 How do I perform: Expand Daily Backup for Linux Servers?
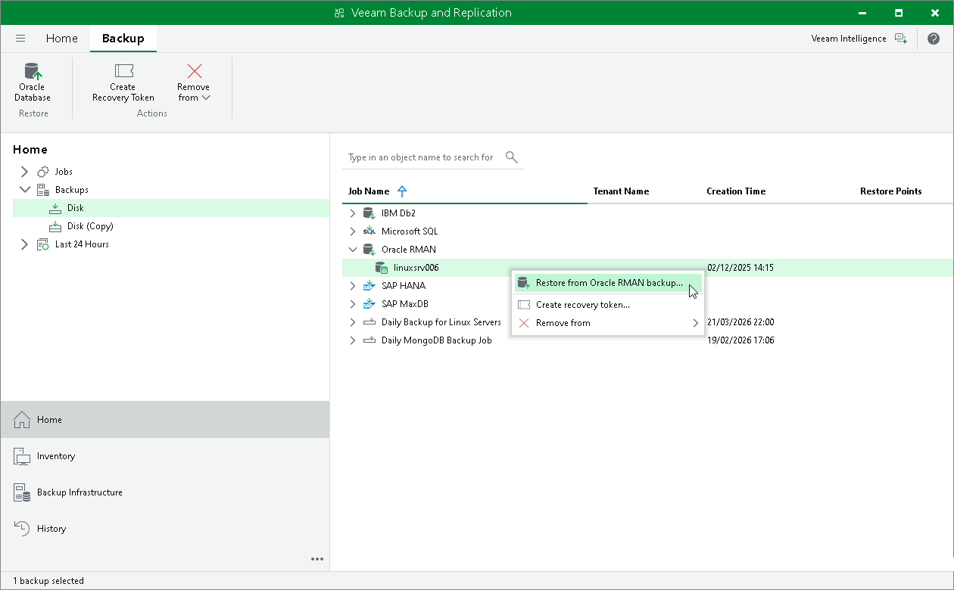(x=352, y=322)
